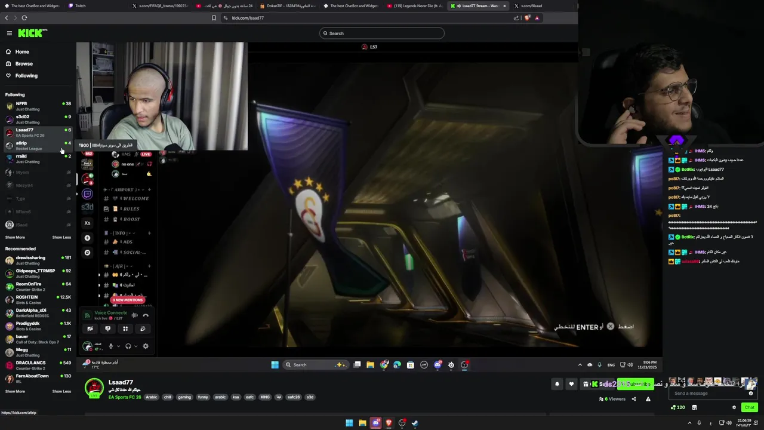Image resolution: width=764 pixels, height=430 pixels.
Task: Reload the page with the refresh icon
Action: click(x=24, y=18)
